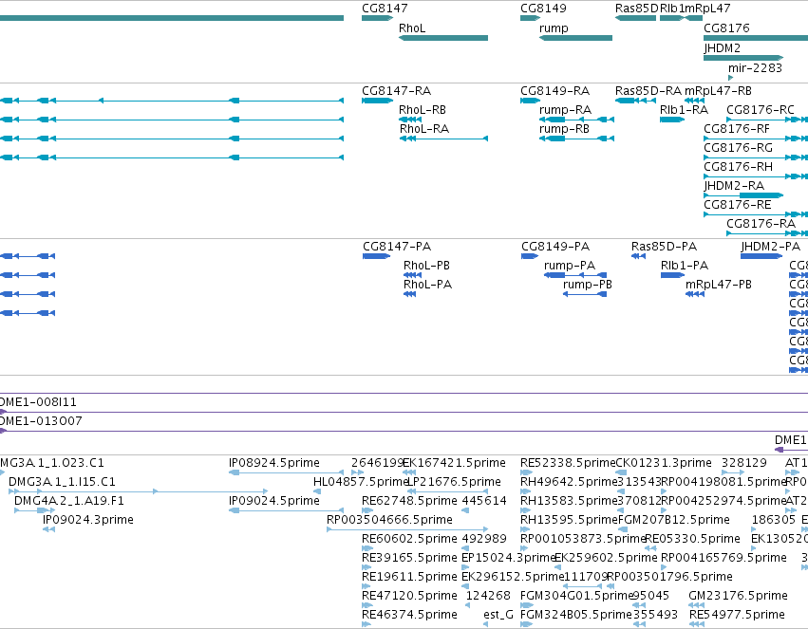Click the Ras85D-RA transcript label
Viewport: 808px width, 629px height.
pyautogui.click(x=648, y=91)
